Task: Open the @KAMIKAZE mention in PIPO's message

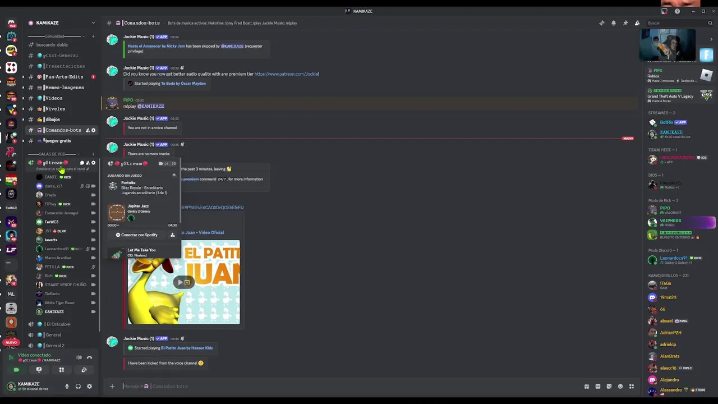Action: coord(151,106)
